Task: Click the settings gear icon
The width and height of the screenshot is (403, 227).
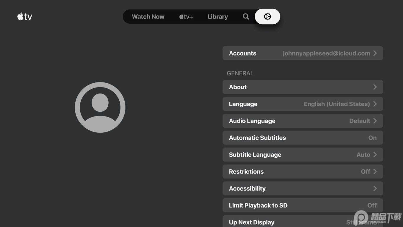Action: (x=267, y=17)
